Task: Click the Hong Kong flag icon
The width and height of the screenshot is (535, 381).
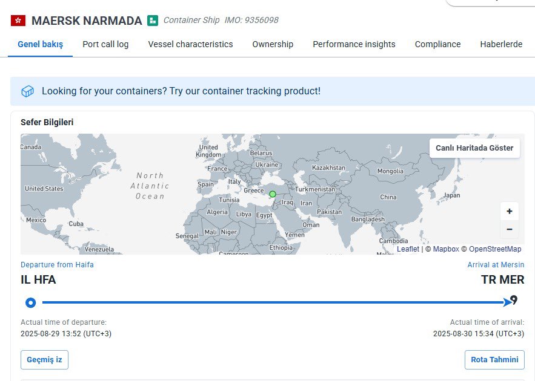Action: click(x=18, y=21)
